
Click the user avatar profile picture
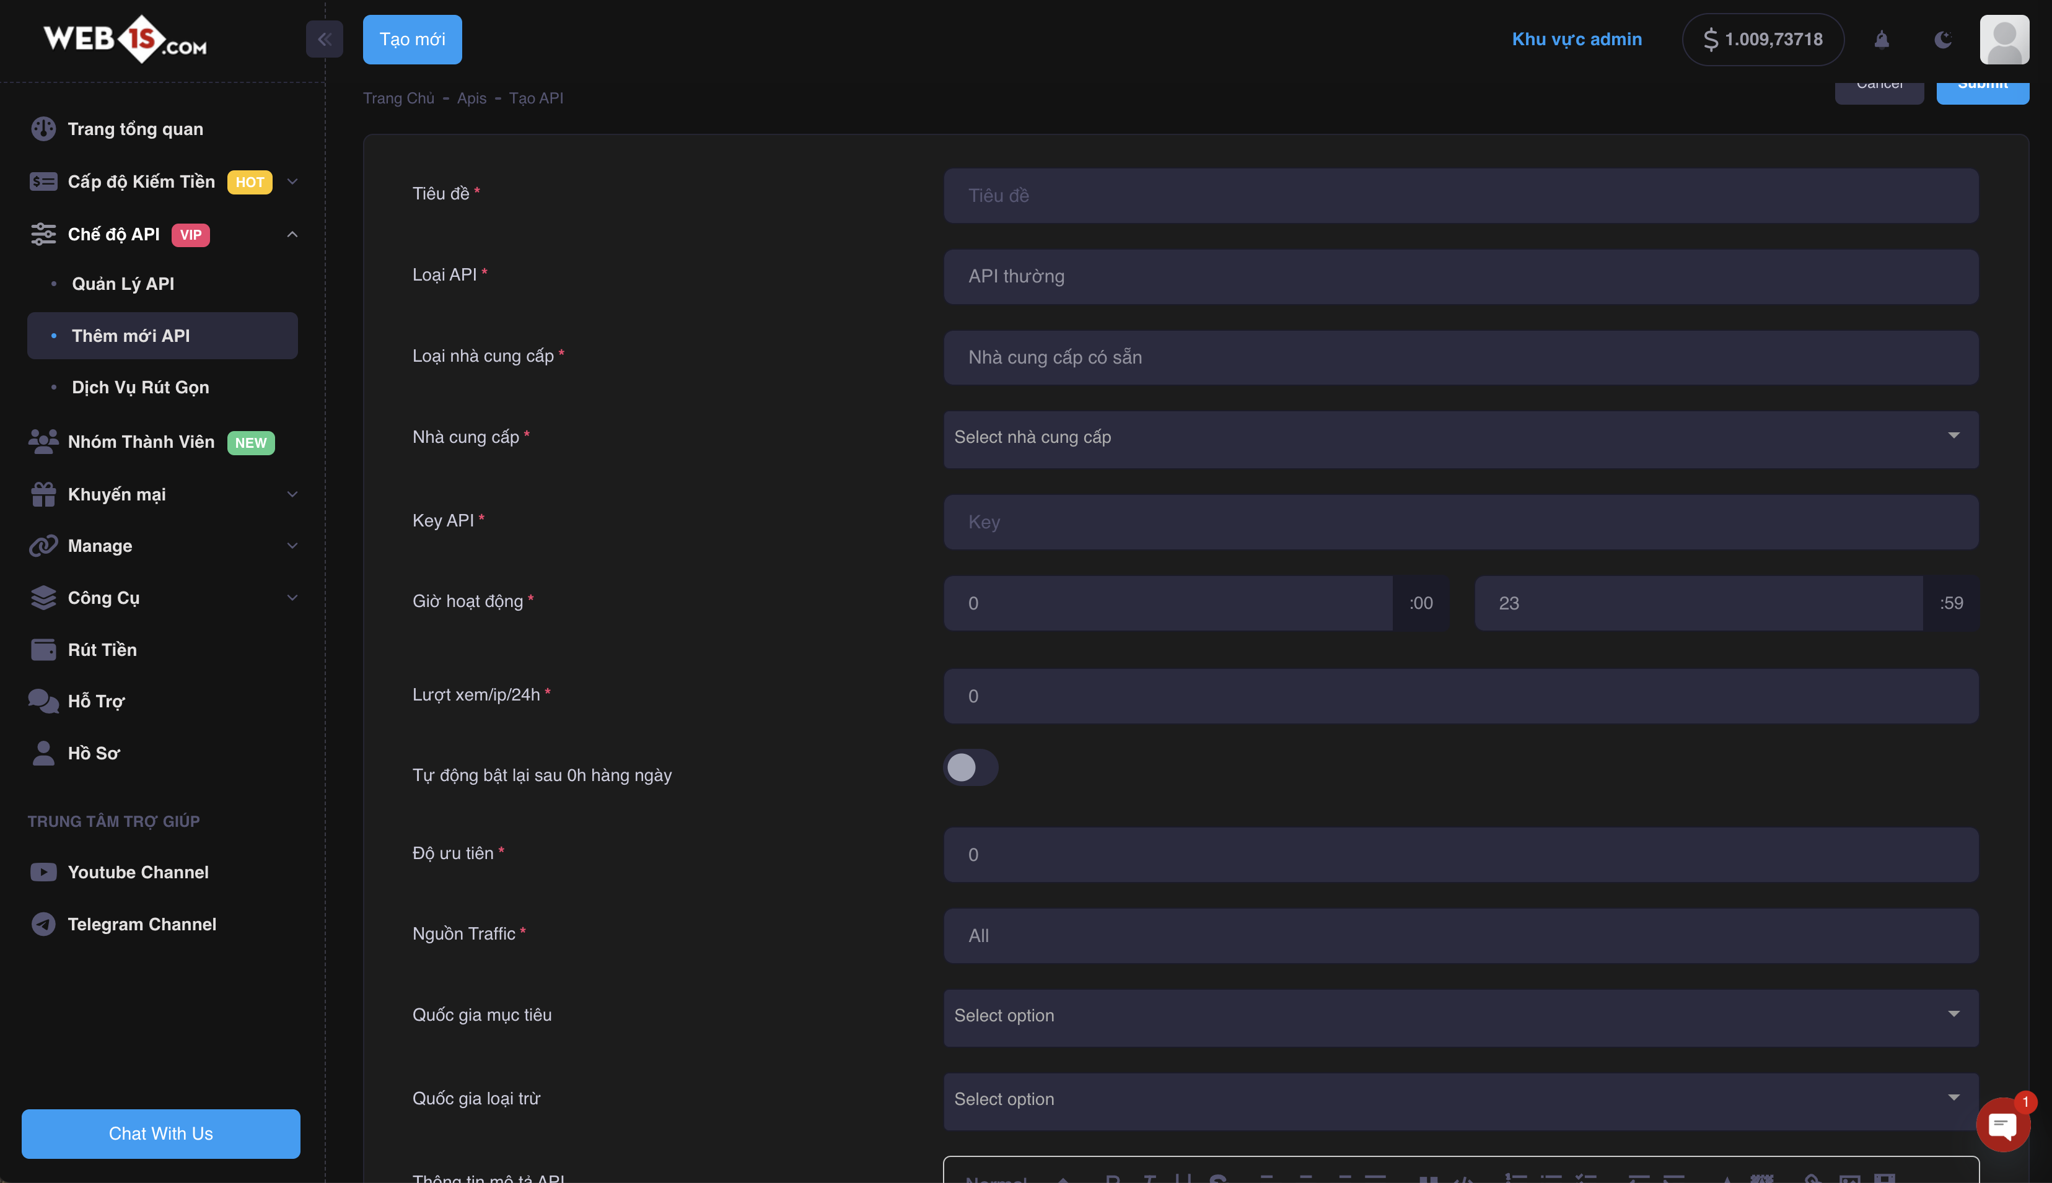2004,39
